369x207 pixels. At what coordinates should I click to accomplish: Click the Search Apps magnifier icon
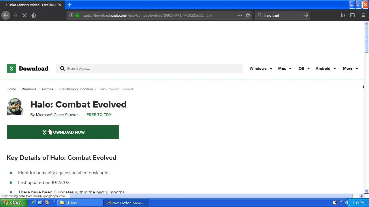(62, 68)
